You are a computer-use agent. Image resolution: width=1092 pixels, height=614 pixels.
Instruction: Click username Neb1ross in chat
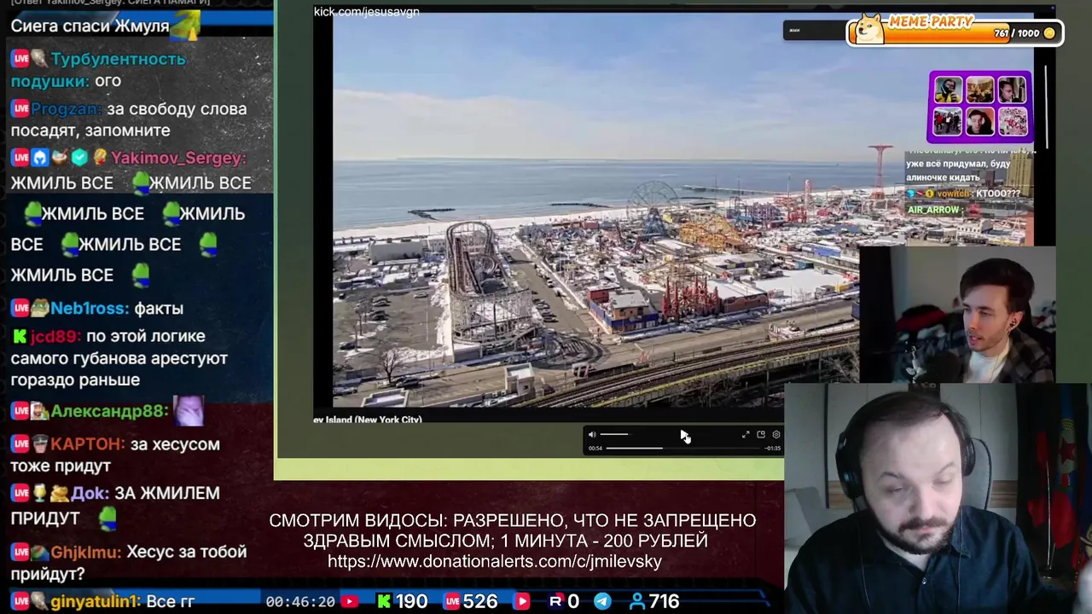pyautogui.click(x=90, y=308)
